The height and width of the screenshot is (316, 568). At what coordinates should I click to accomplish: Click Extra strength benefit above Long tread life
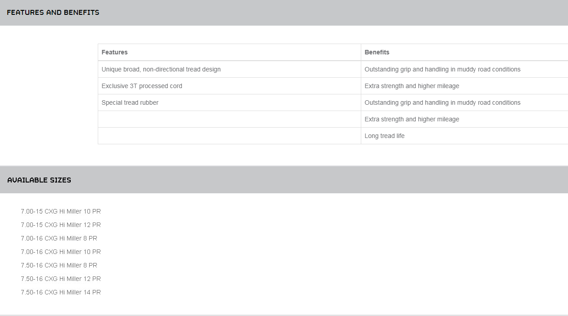[x=412, y=119]
